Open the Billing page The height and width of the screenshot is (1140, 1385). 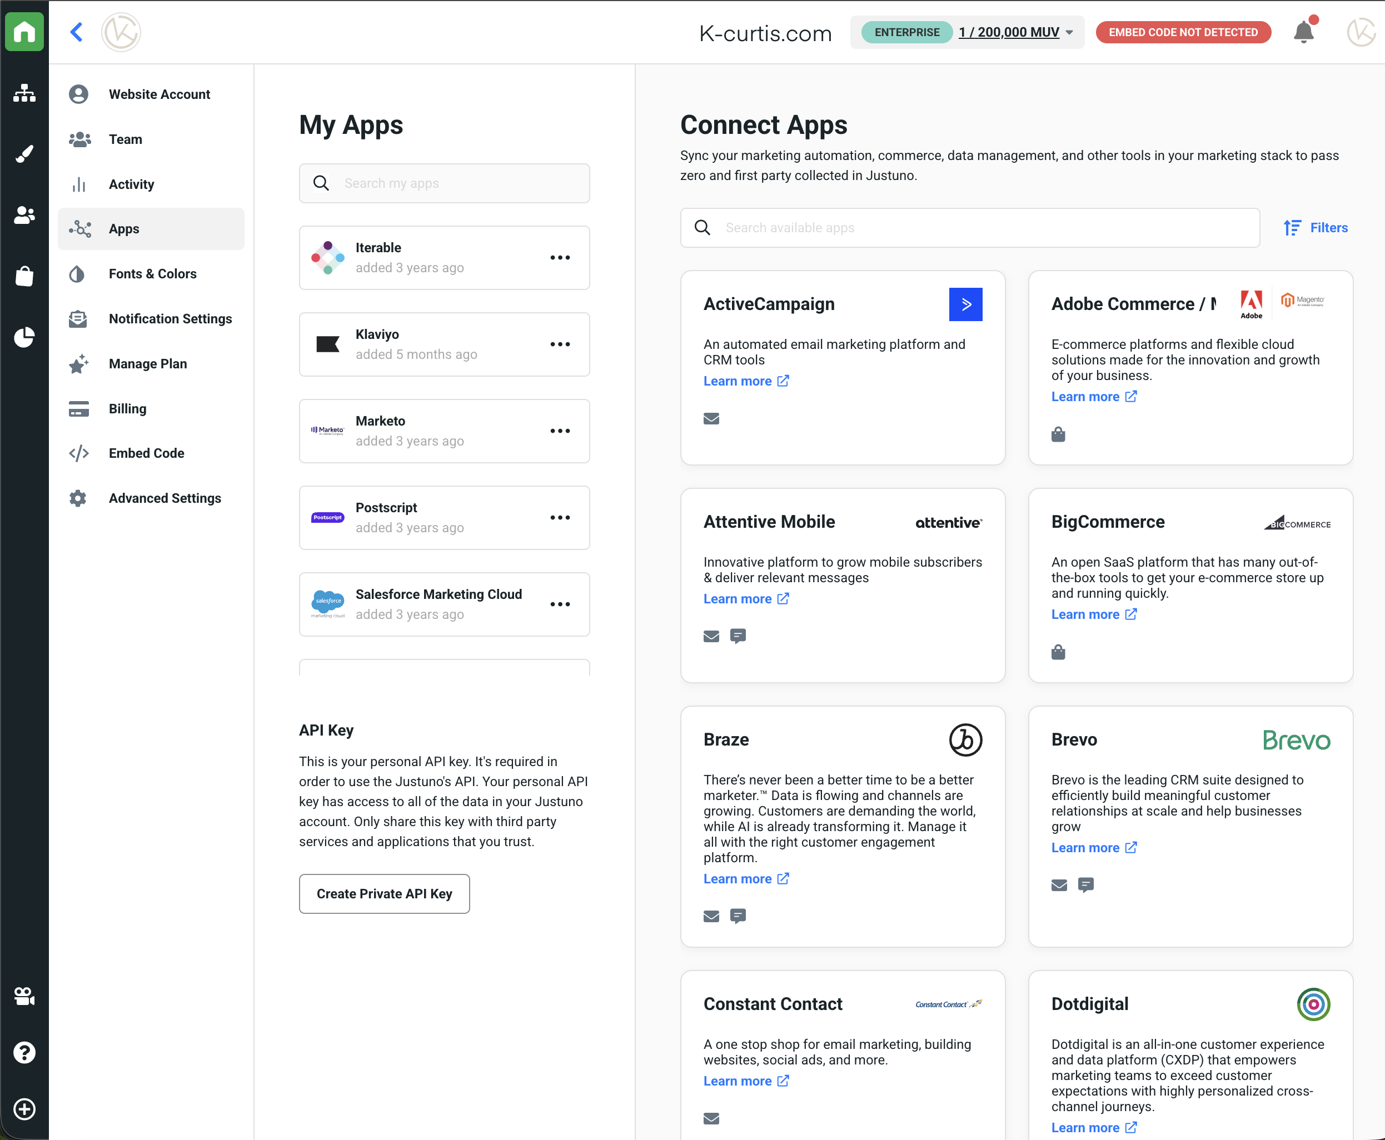(x=151, y=409)
